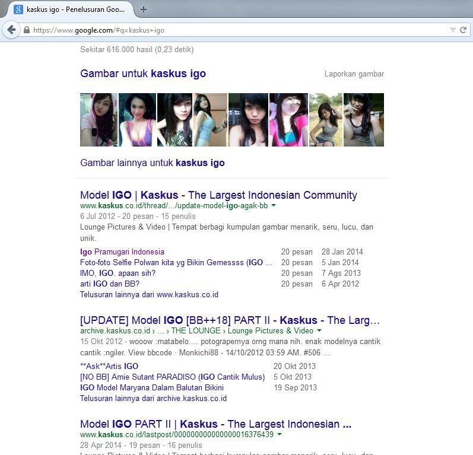This screenshot has height=455, width=473.
Task: Click '6 Jul 2012 - 20 pesan - 15 penulis' text
Action: click(x=138, y=216)
